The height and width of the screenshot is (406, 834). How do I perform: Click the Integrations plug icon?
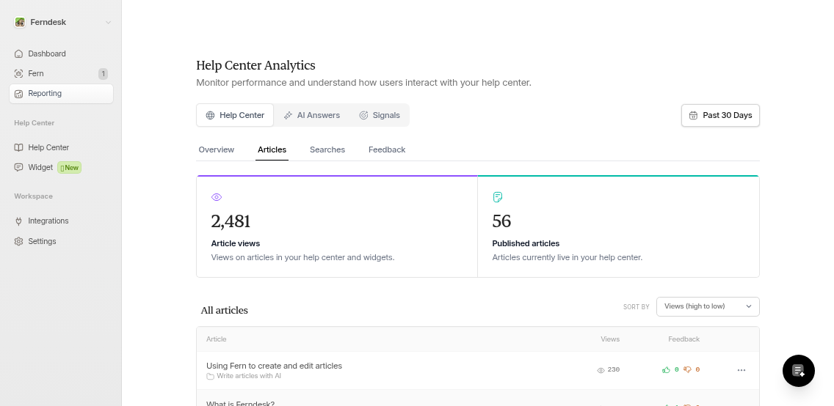(x=18, y=221)
